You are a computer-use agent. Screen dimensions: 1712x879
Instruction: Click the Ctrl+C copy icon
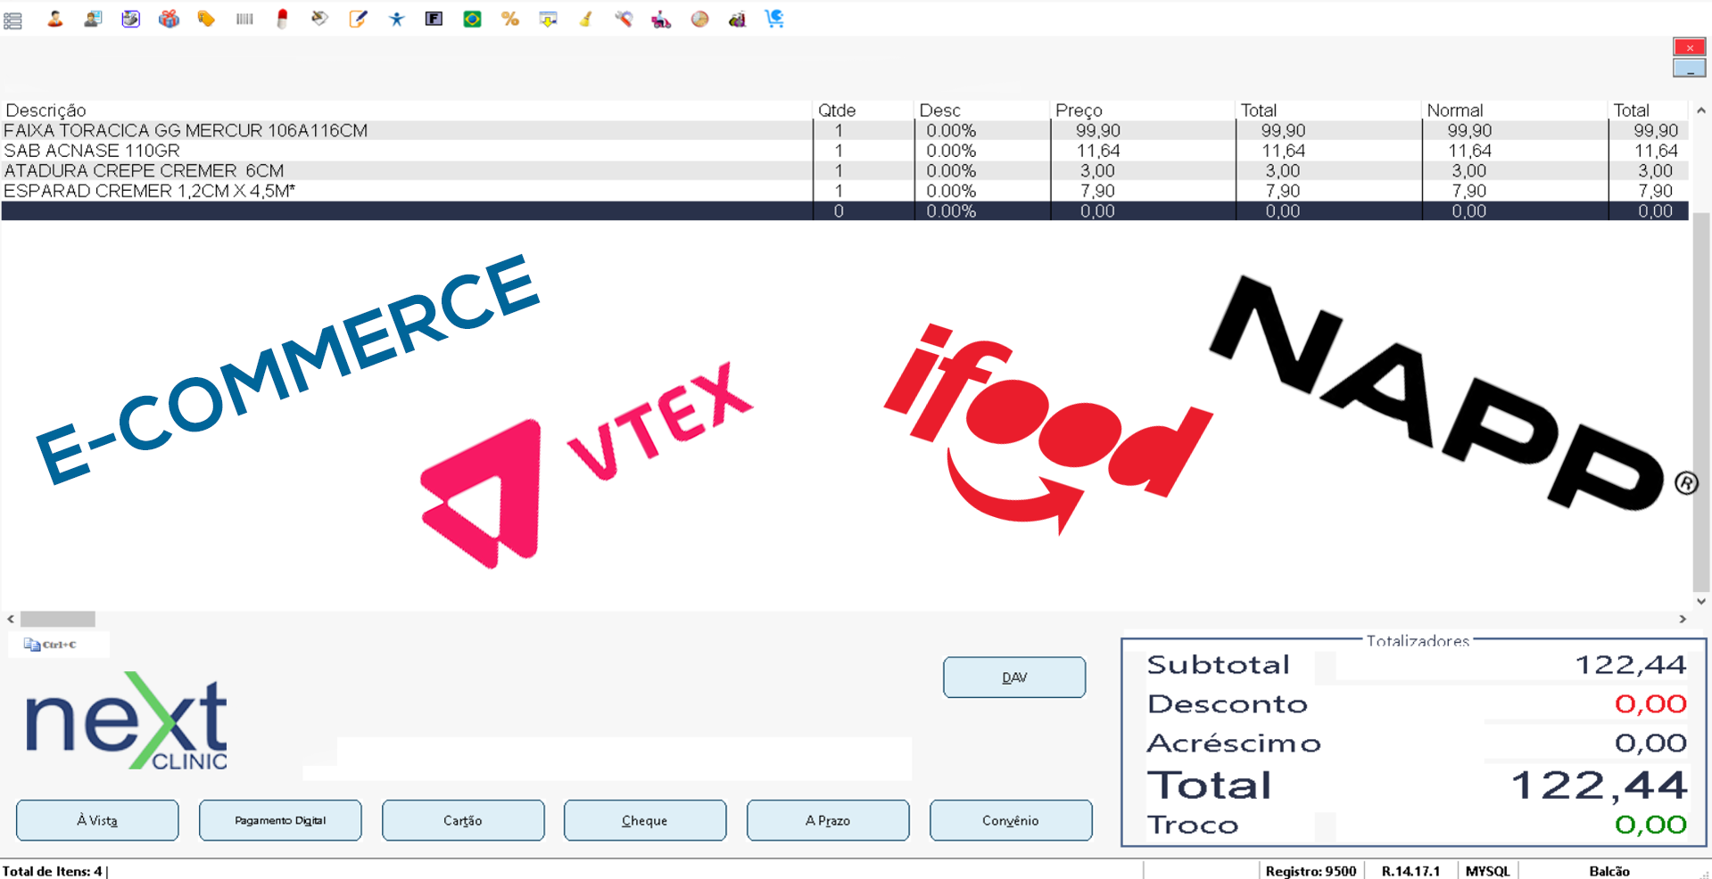[51, 645]
